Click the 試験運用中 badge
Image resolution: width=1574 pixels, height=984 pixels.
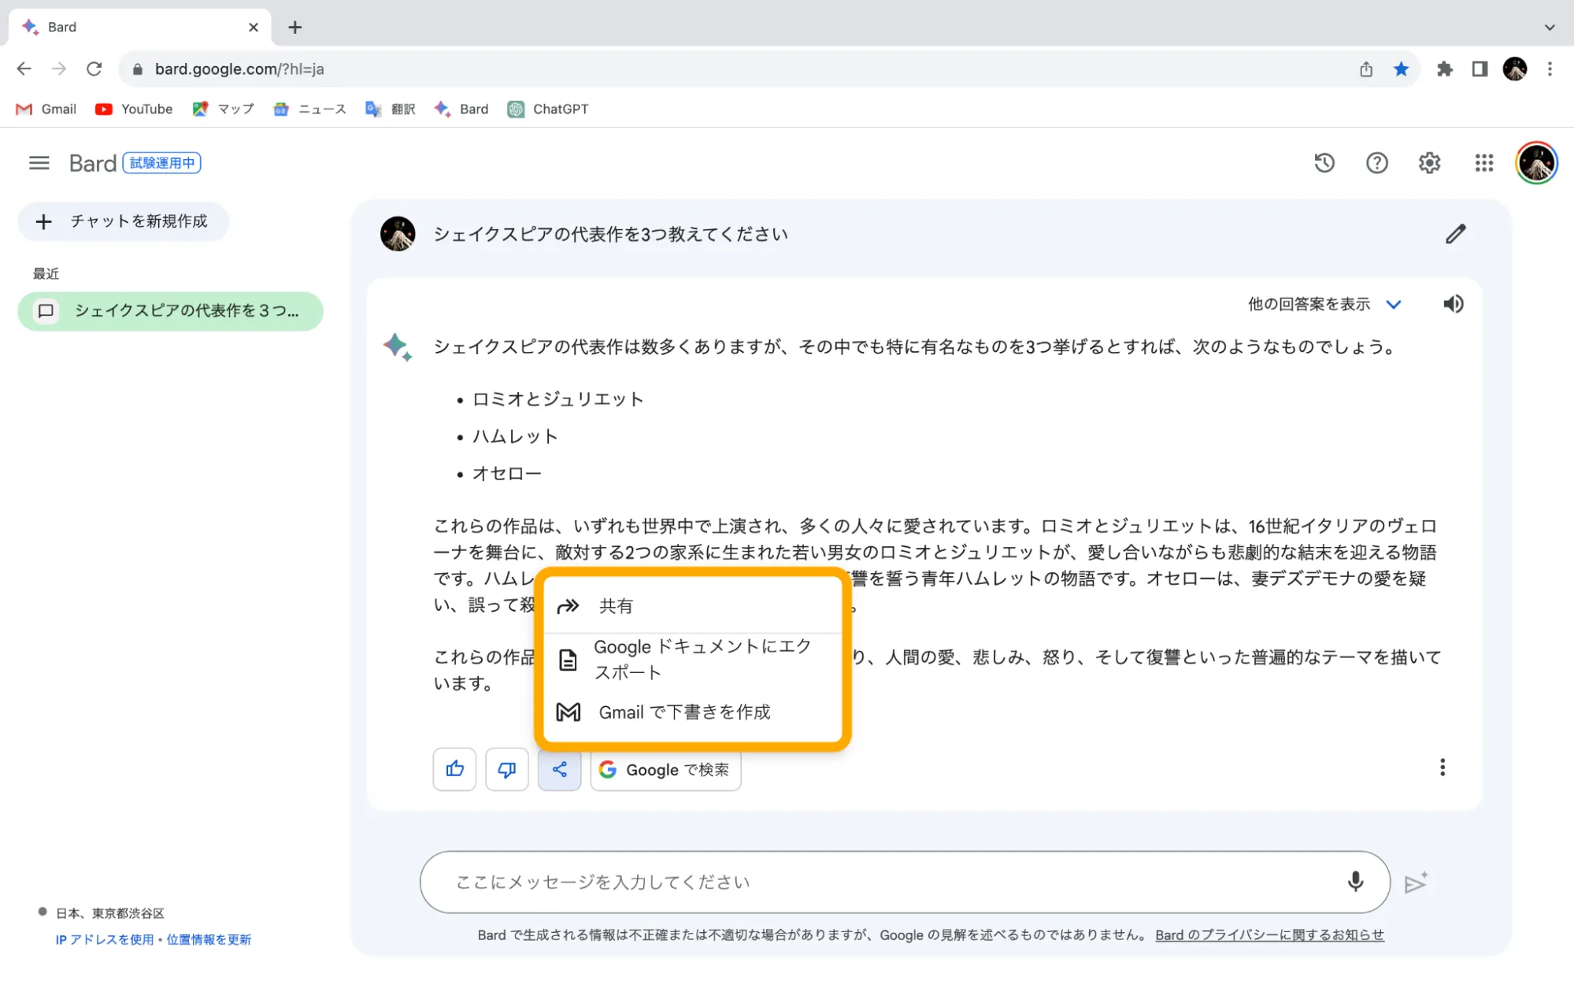point(162,163)
